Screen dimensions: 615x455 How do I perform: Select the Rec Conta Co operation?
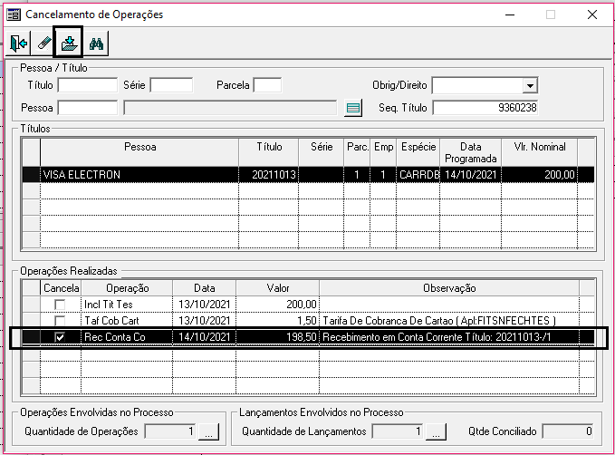pos(127,337)
